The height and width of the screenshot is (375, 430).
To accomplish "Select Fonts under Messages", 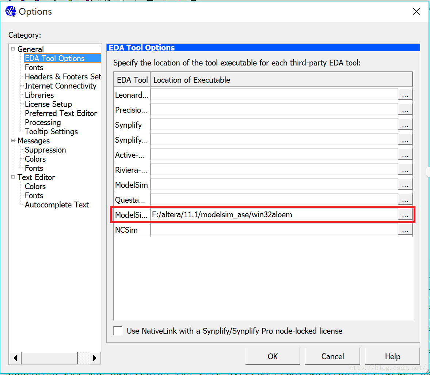I will [34, 168].
